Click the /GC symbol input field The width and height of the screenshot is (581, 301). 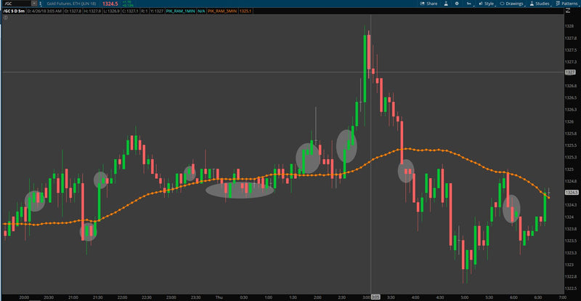tap(16, 4)
